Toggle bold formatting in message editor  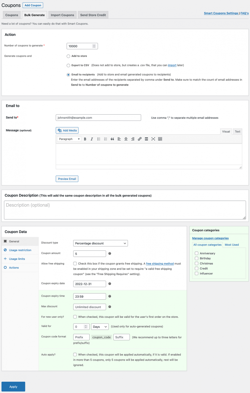[x=85, y=139]
